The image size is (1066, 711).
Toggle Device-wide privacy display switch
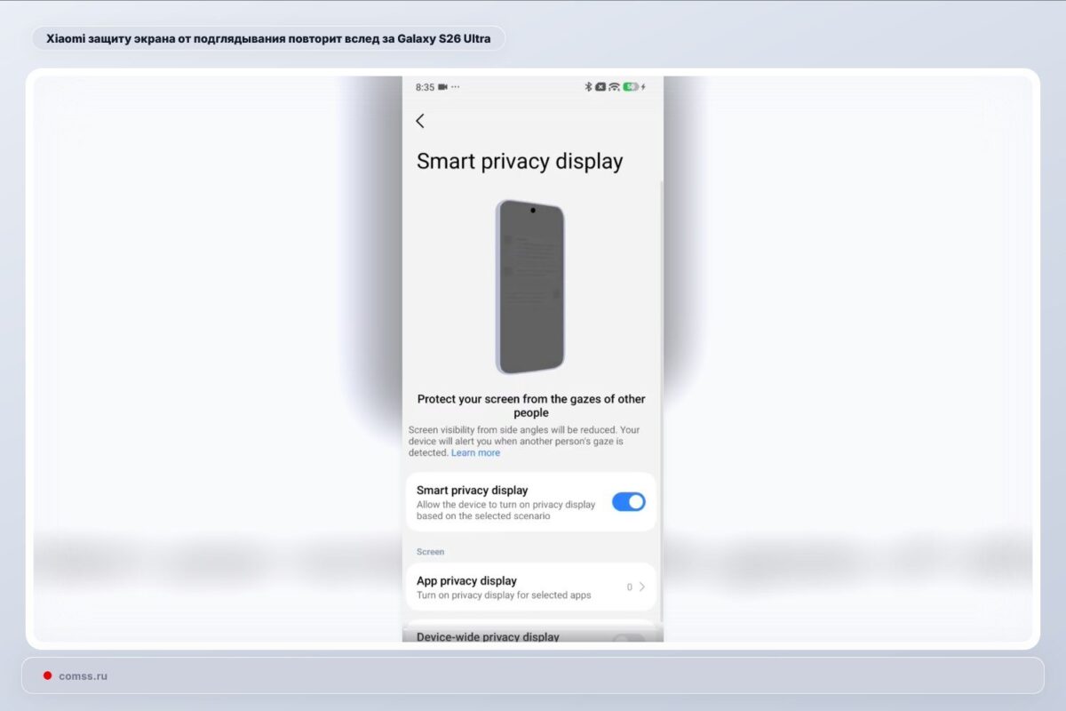pyautogui.click(x=628, y=638)
